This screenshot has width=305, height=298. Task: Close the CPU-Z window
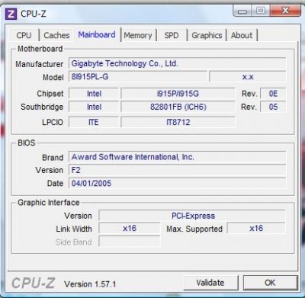(x=285, y=11)
